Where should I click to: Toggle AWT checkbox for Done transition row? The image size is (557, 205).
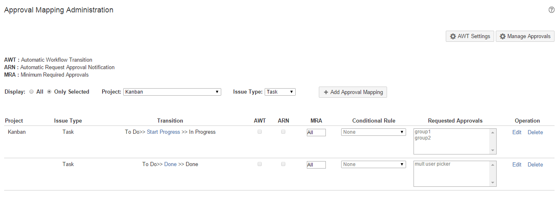point(260,164)
